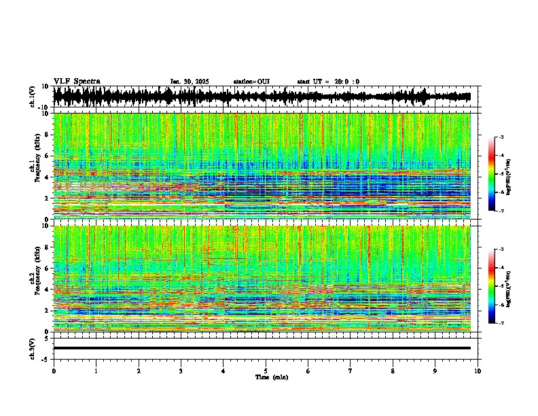
Task: Click the ch.2 "Frequency (kHz)" axis label
Action: point(38,271)
